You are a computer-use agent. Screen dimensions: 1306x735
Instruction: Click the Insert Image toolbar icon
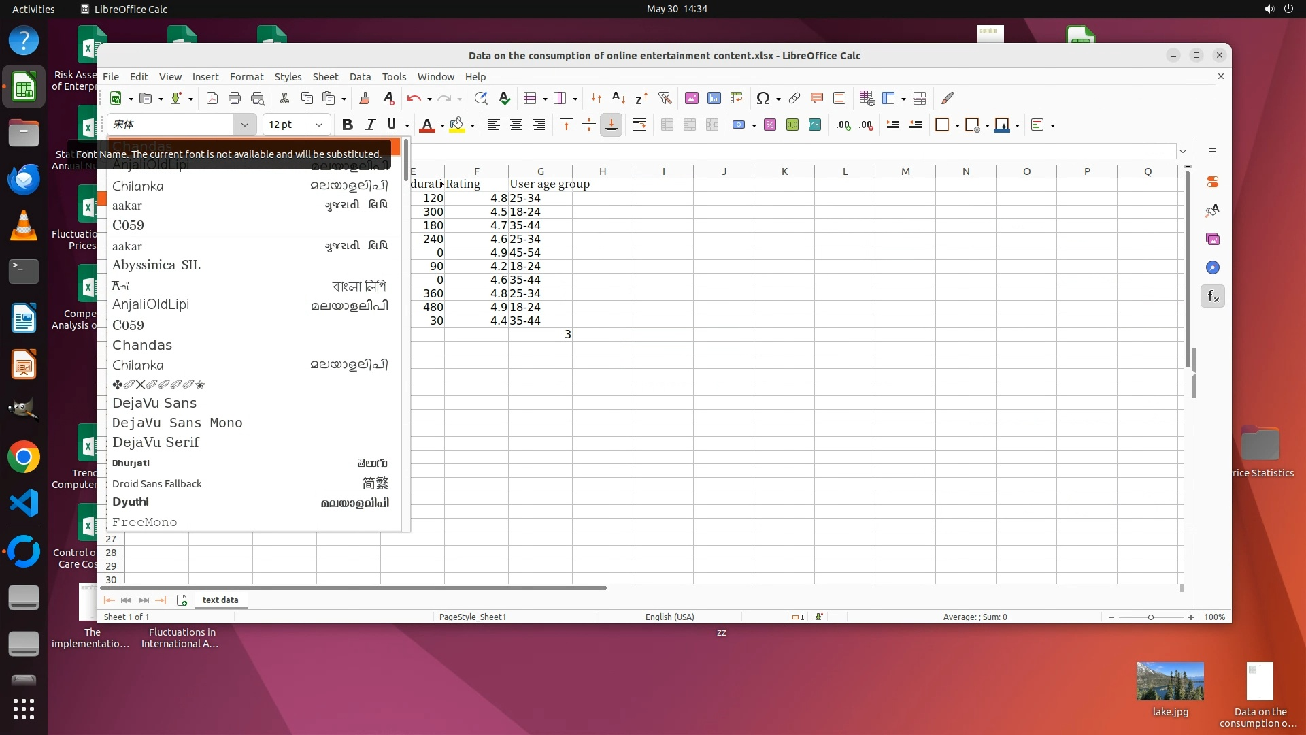coord(691,98)
